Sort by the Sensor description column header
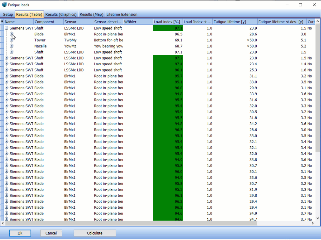 [108, 22]
